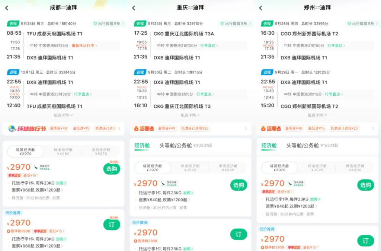Open 出行提醒5条 on the 郑州 screen
The image size is (381, 251).
pos(363,23)
